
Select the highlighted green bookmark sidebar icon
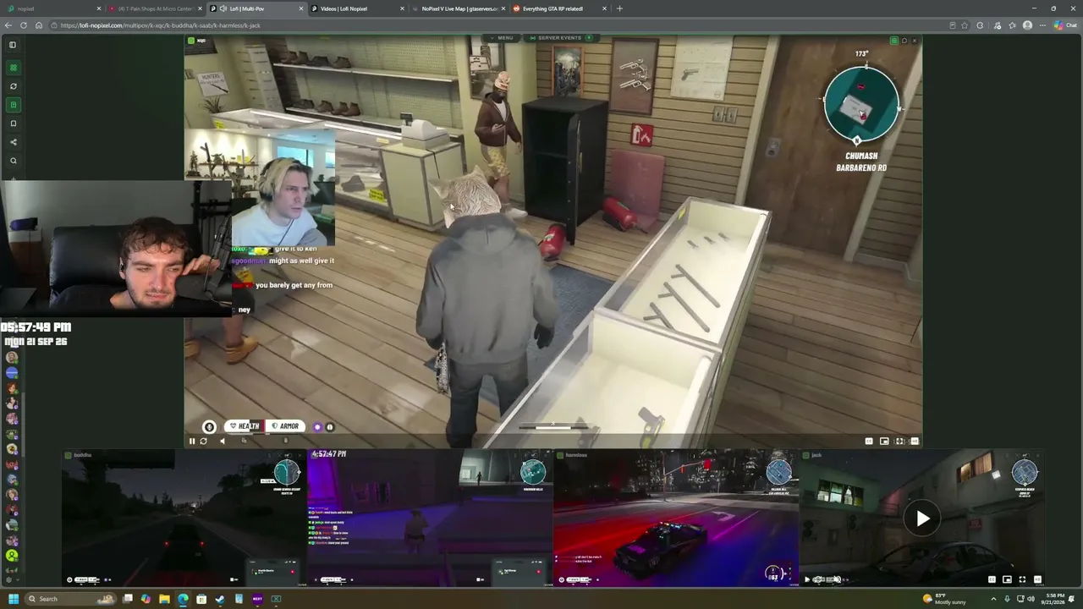click(x=13, y=105)
